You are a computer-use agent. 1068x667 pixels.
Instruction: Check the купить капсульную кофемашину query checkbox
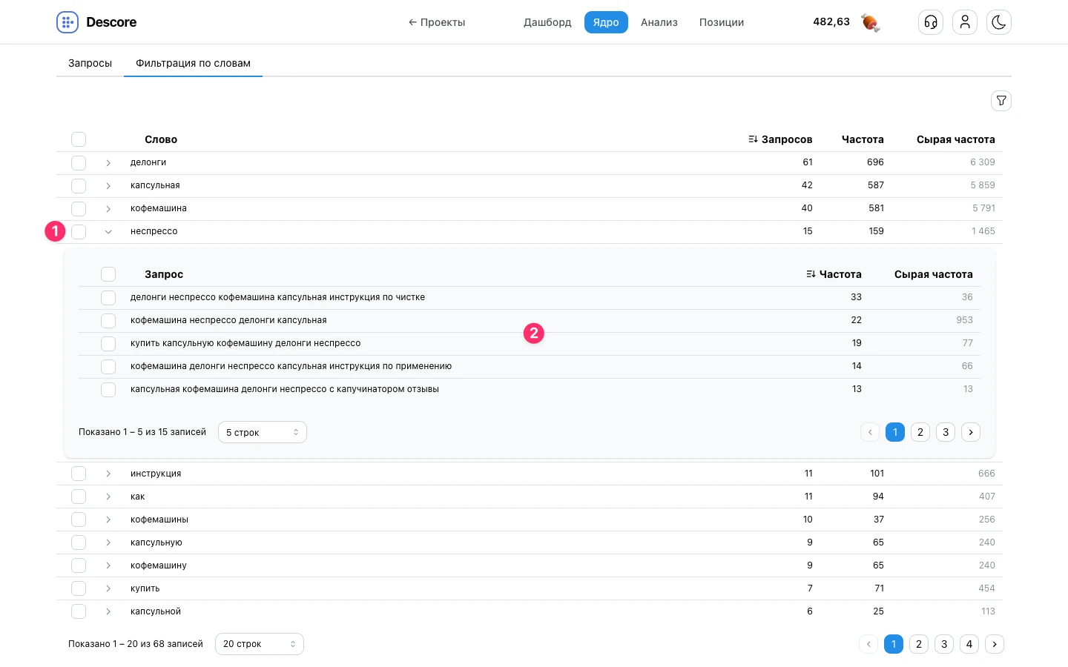tap(108, 344)
